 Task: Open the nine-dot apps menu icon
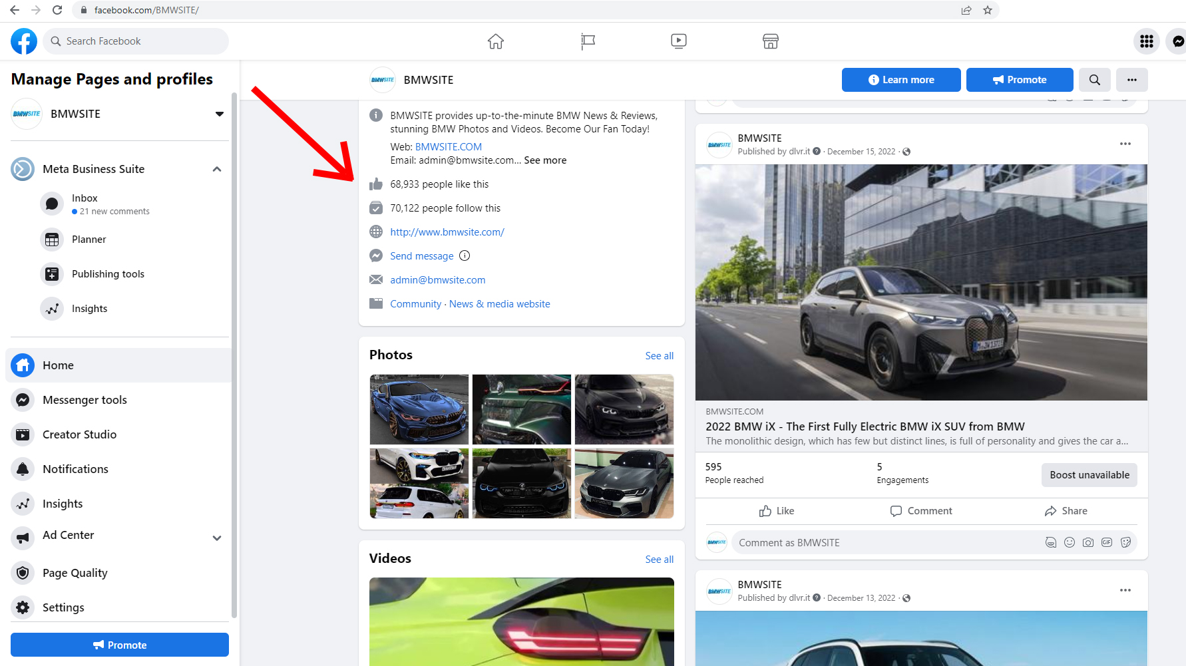tap(1147, 41)
